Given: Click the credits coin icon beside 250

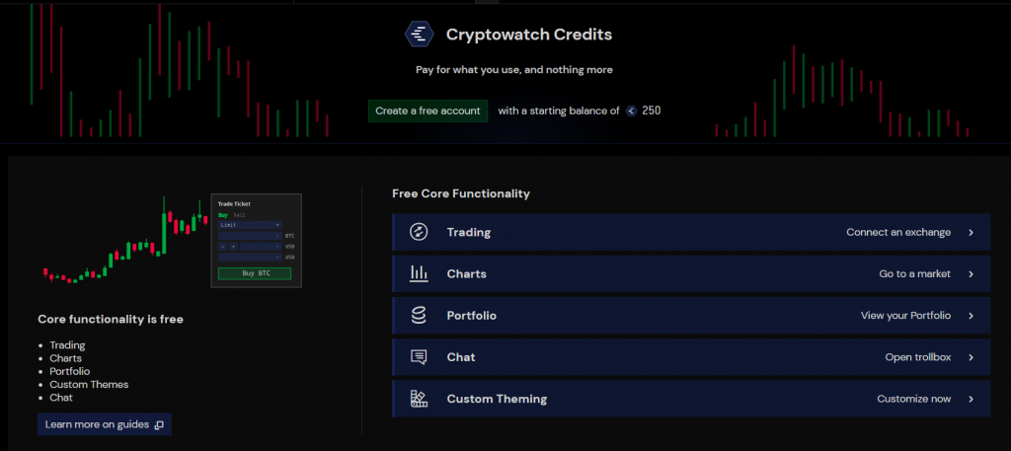Looking at the screenshot, I should (x=631, y=111).
